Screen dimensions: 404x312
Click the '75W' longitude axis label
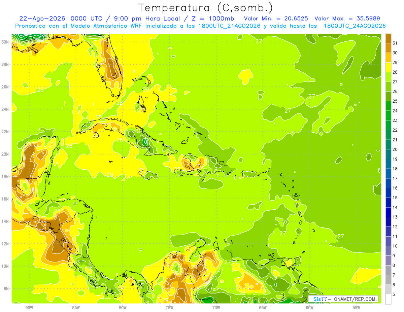pyautogui.click(x=169, y=308)
